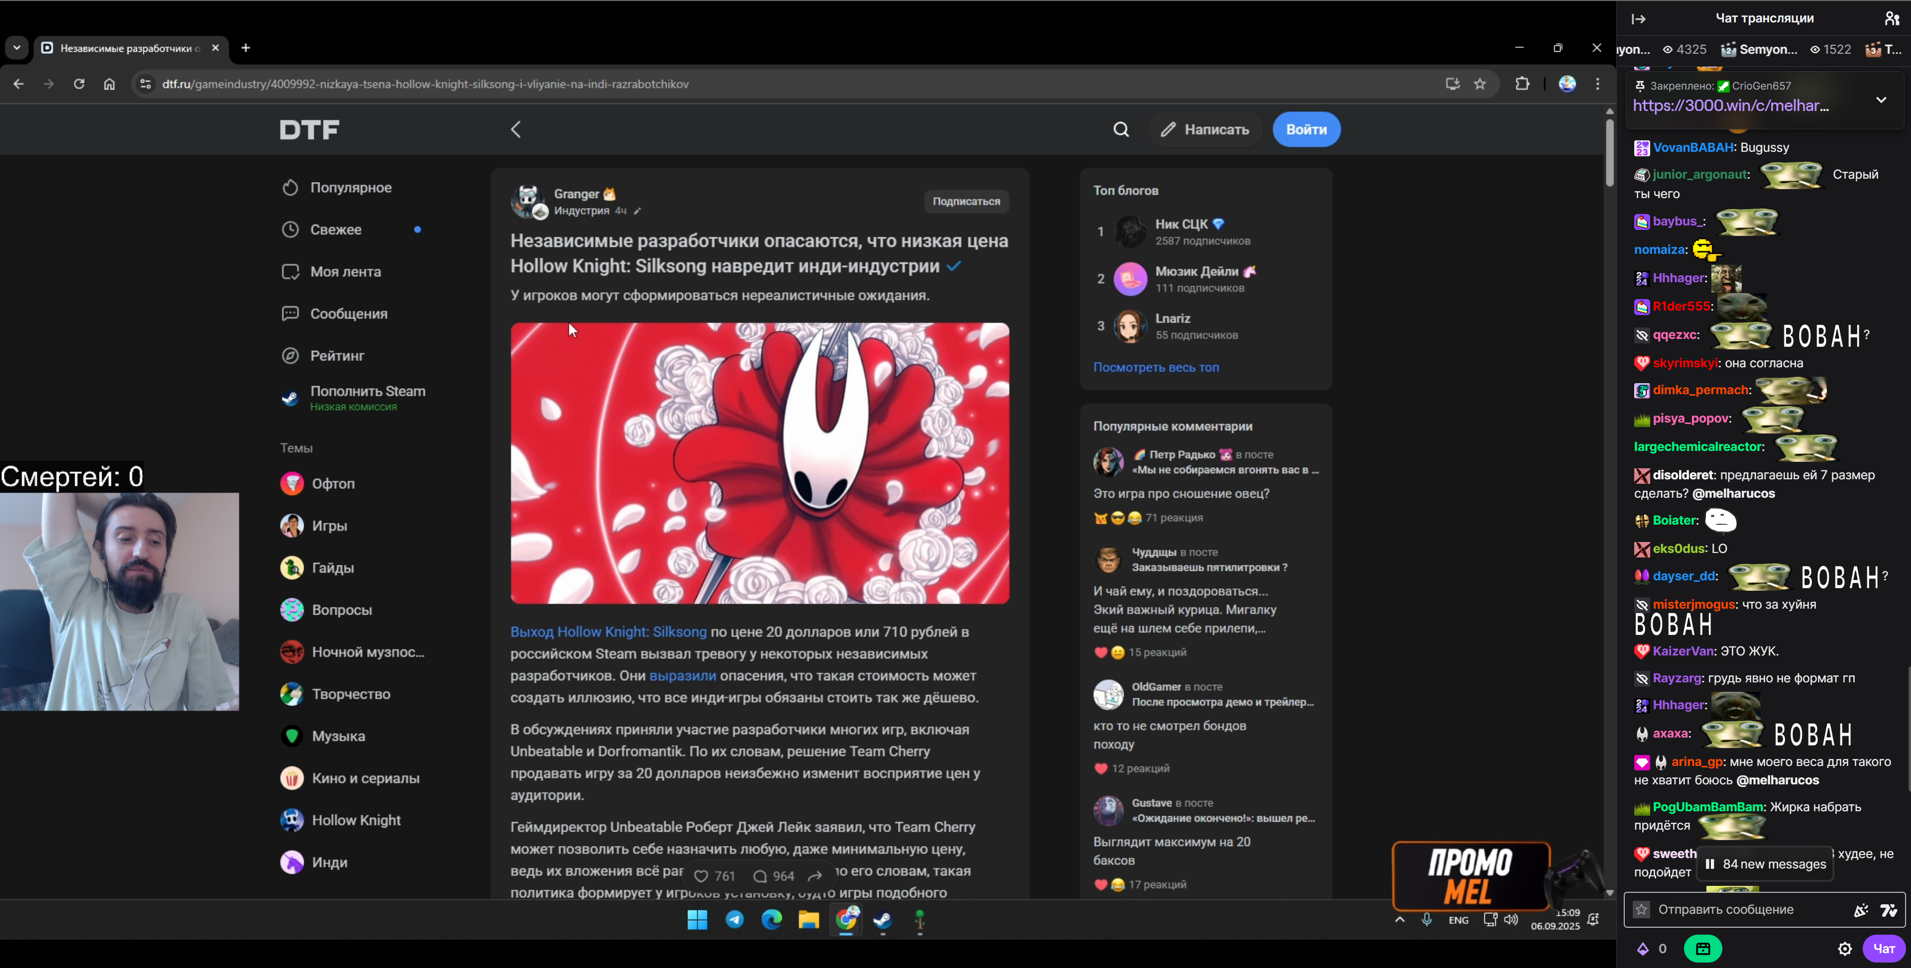Open chat settings gear icon
The width and height of the screenshot is (1911, 968).
coord(1845,949)
